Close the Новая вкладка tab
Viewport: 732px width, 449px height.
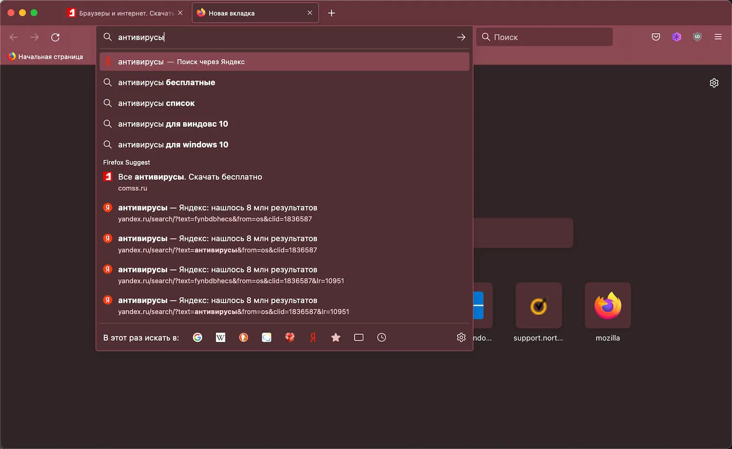[310, 13]
